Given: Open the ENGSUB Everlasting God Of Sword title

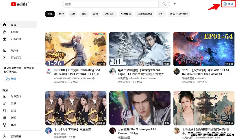Looking at the screenshot, I should [x=77, y=72].
